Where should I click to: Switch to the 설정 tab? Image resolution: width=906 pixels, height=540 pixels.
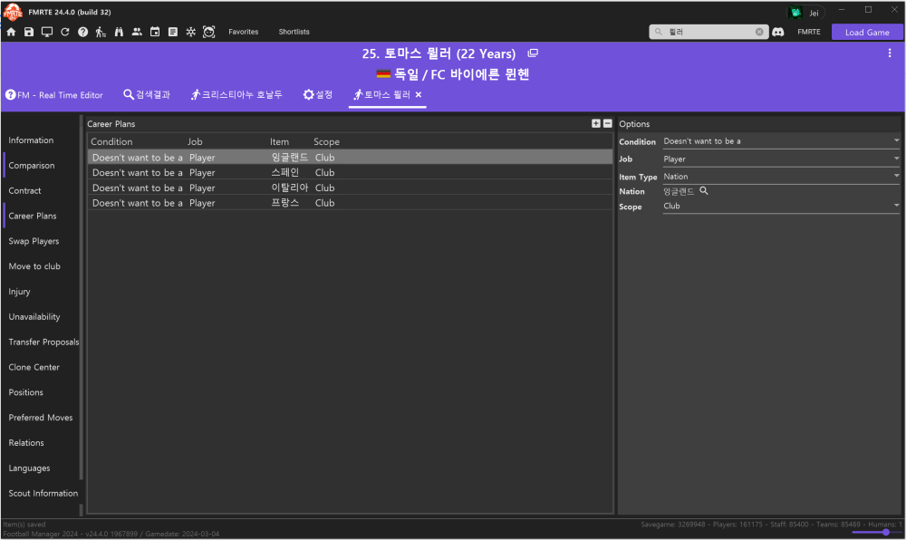[x=318, y=95]
